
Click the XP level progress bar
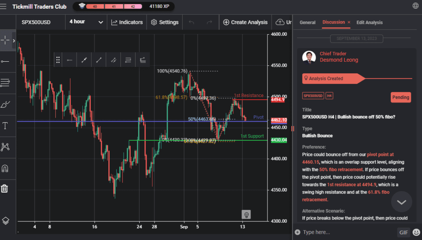114,7
